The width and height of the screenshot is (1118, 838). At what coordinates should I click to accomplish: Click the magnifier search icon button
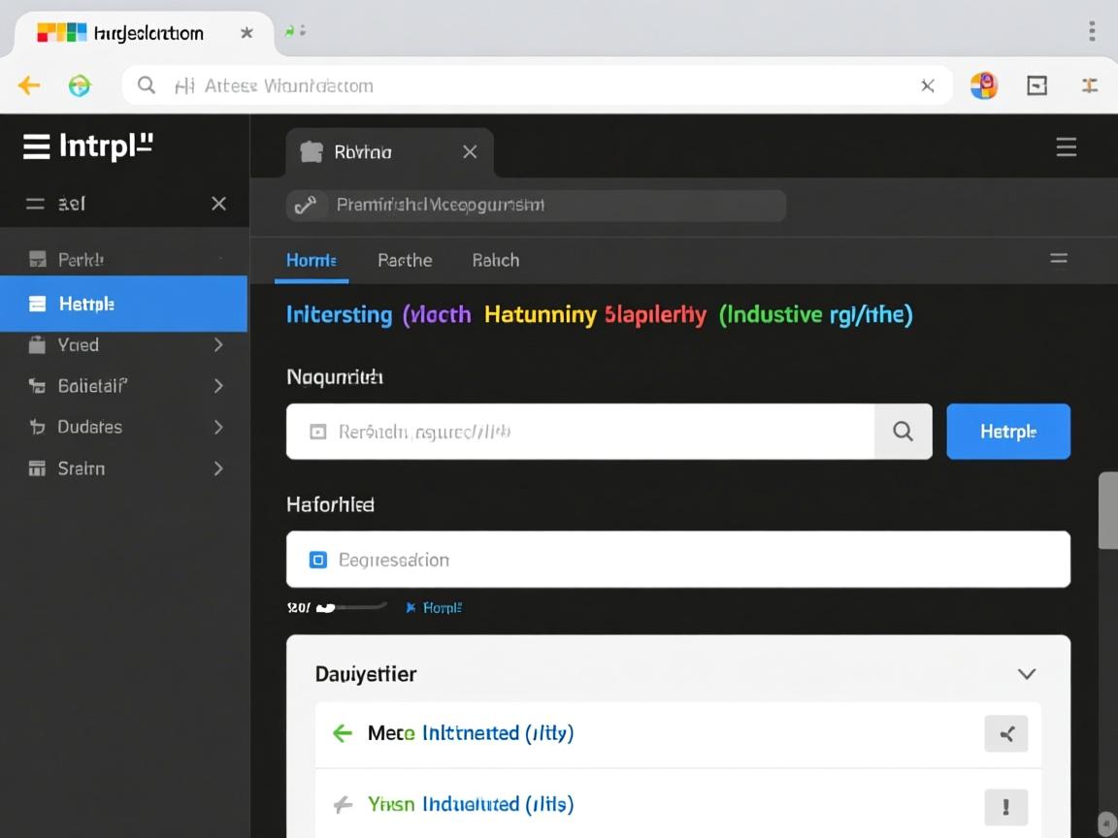pyautogui.click(x=903, y=432)
